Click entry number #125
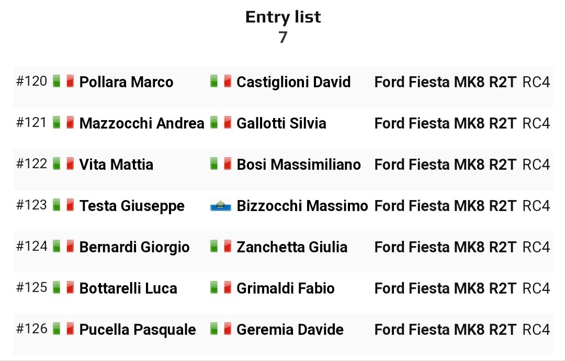565x361 pixels. point(31,287)
